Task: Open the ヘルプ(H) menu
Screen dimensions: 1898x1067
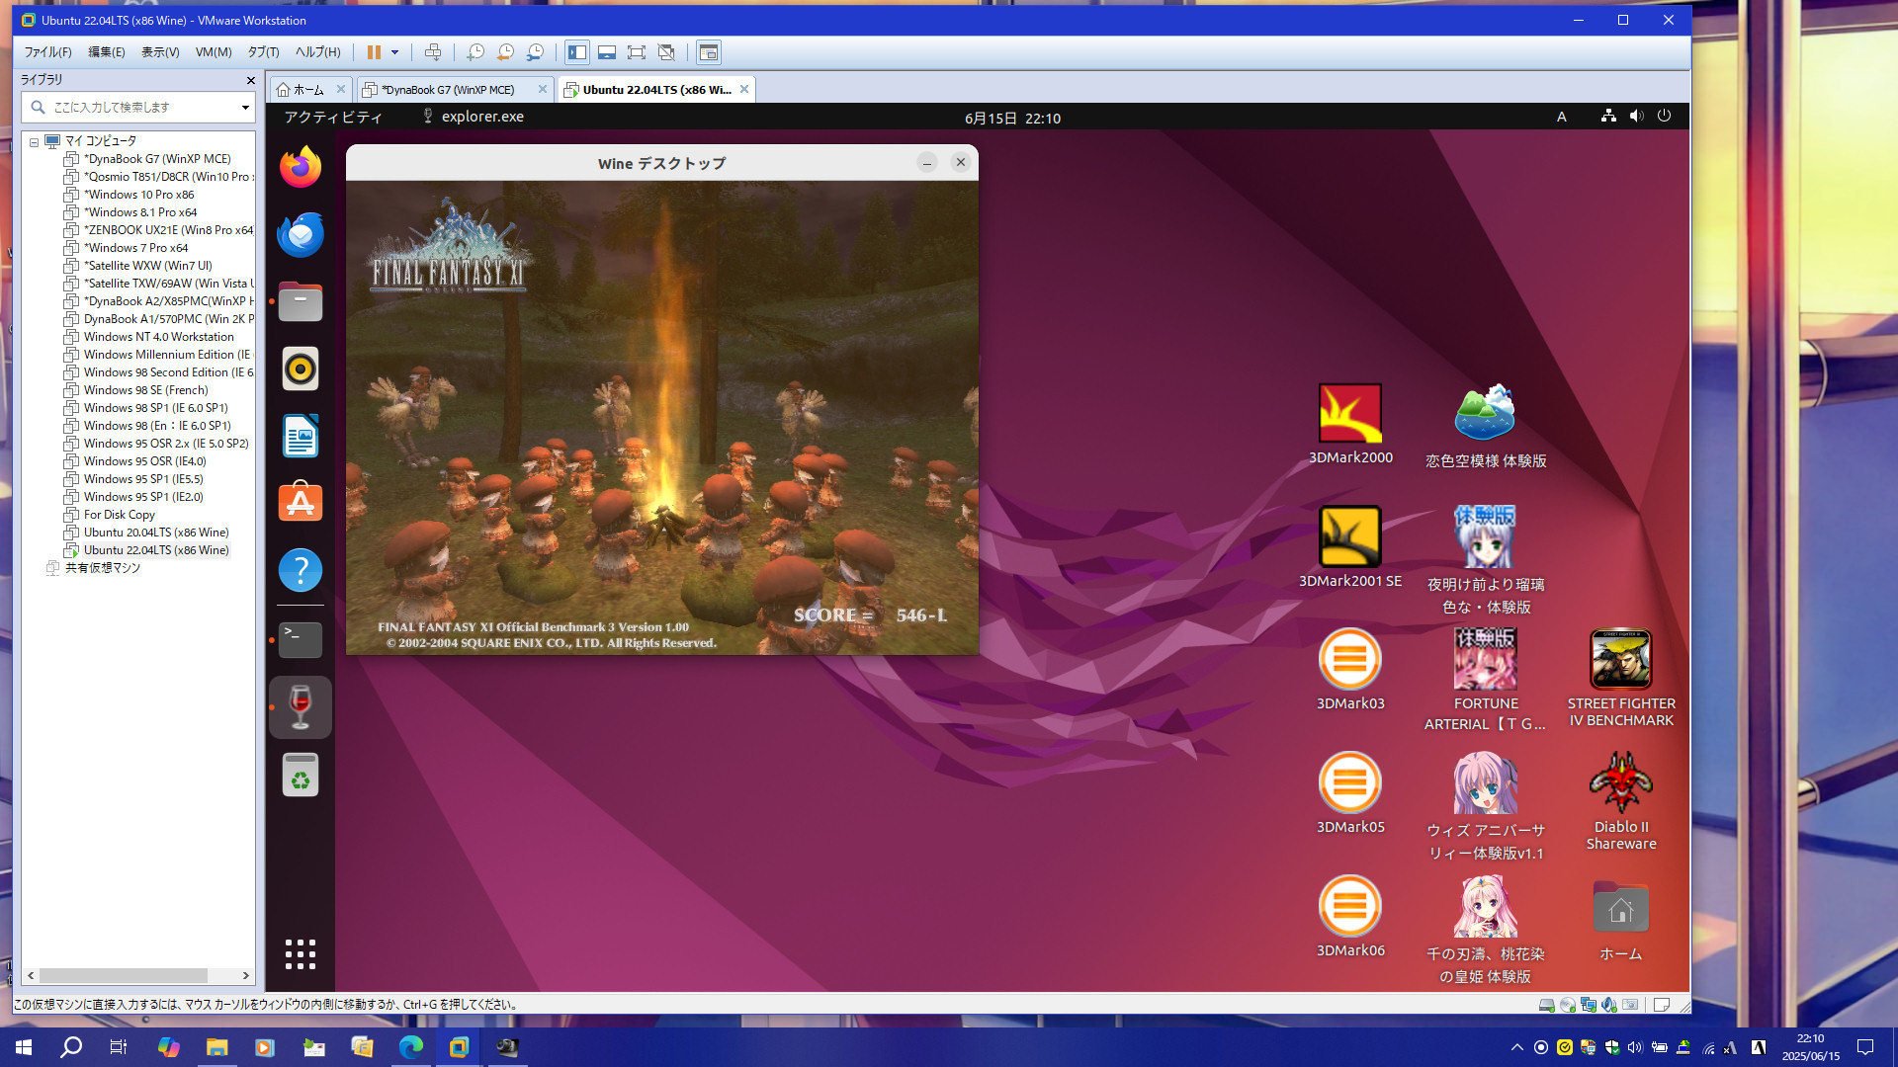Action: (317, 52)
